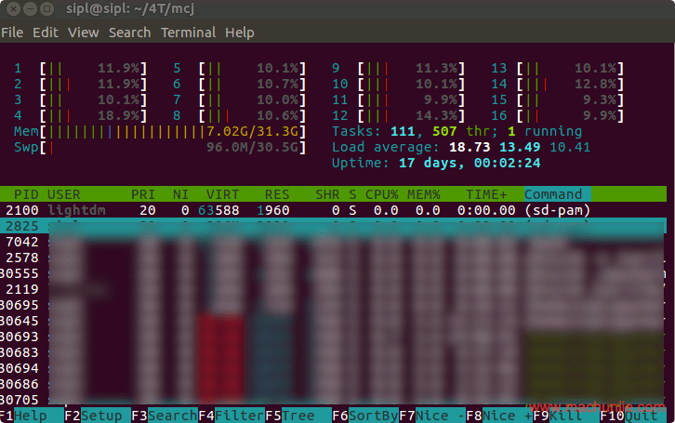The height and width of the screenshot is (423, 675).
Task: Click CPU 8 meter showing 10.6%
Action: (239, 116)
